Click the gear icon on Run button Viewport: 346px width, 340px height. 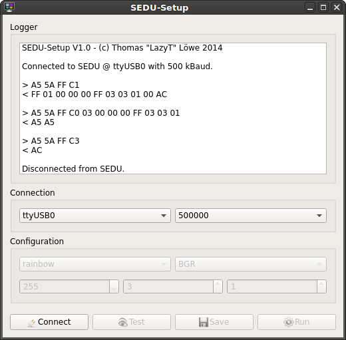click(x=289, y=322)
